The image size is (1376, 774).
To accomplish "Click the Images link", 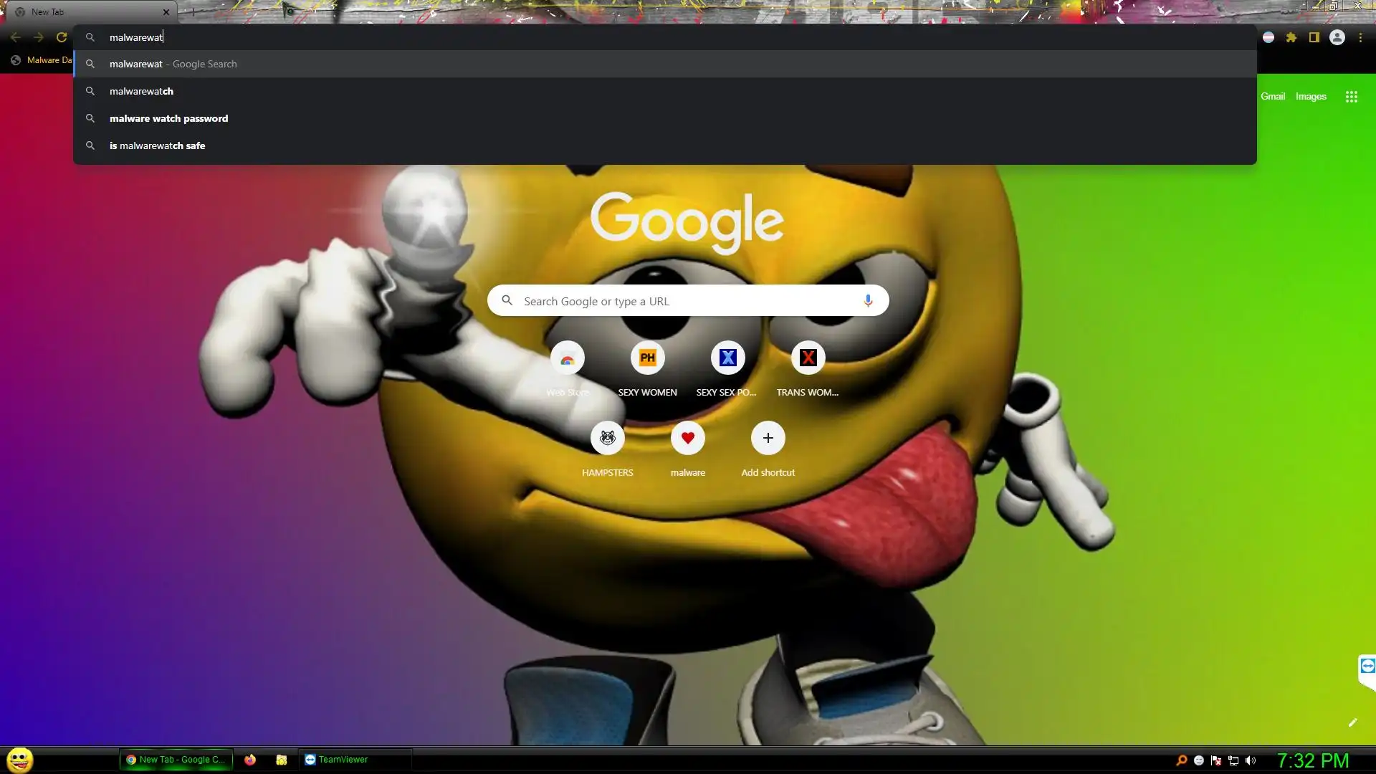I will tap(1311, 97).
